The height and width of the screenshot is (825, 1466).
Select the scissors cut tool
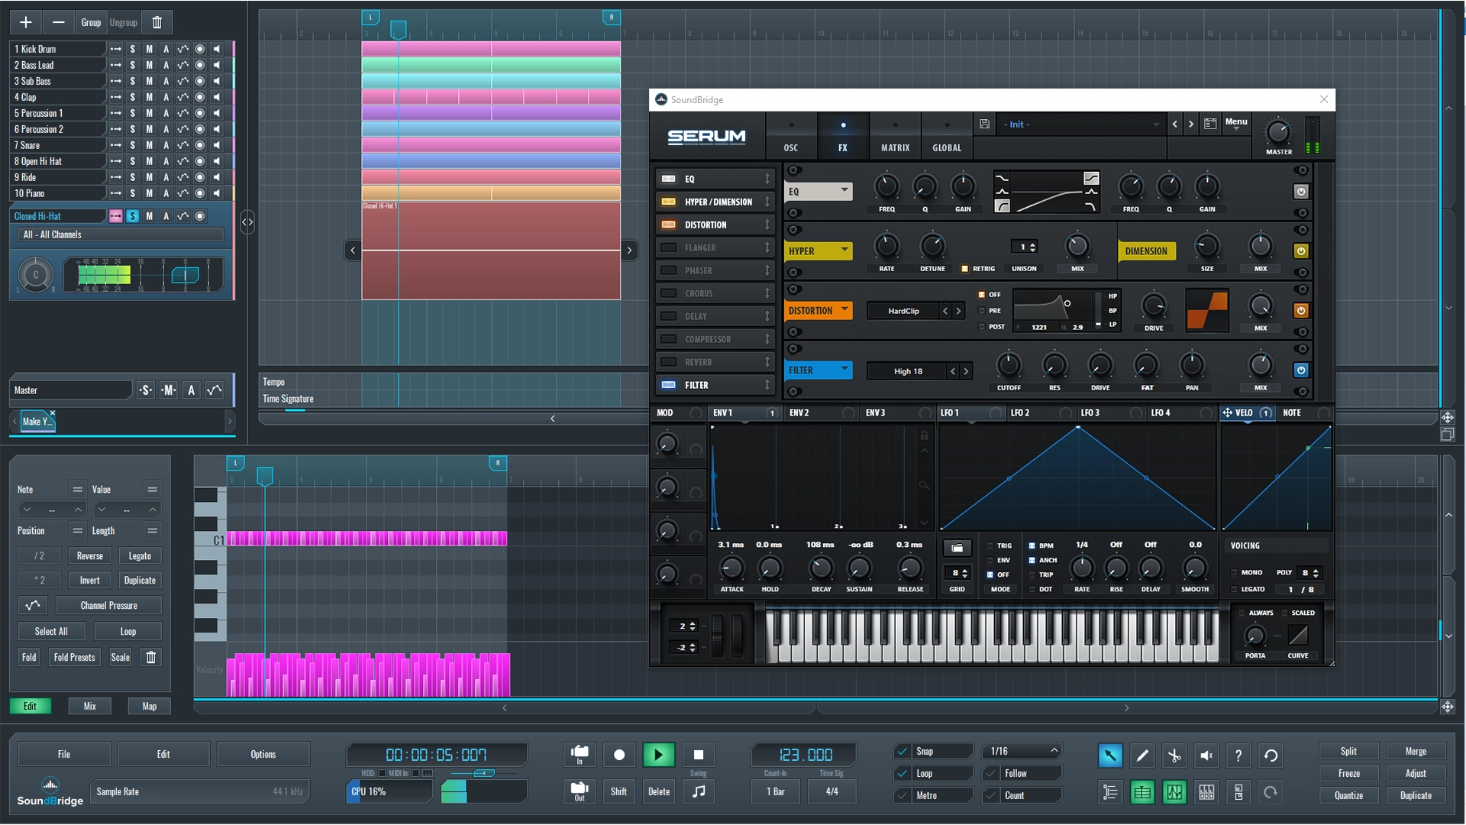coord(1174,755)
